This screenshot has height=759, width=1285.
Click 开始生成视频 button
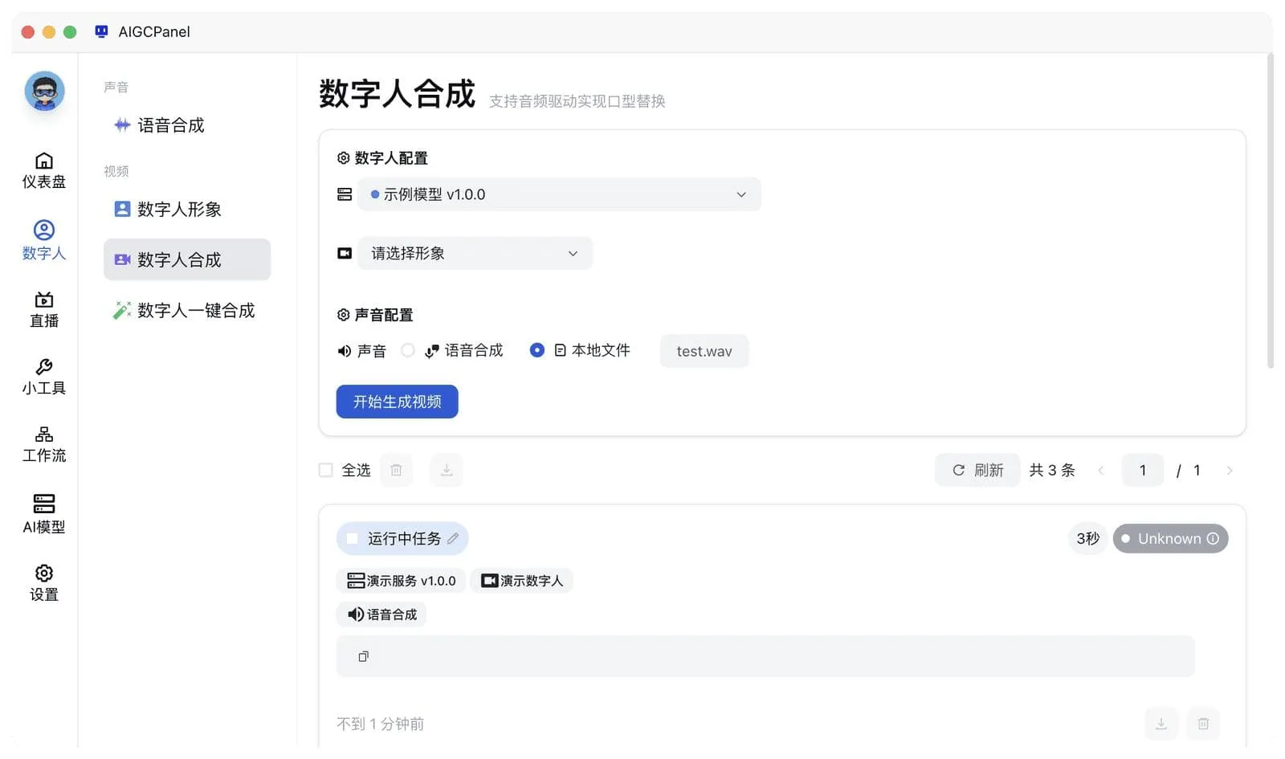pyautogui.click(x=397, y=402)
